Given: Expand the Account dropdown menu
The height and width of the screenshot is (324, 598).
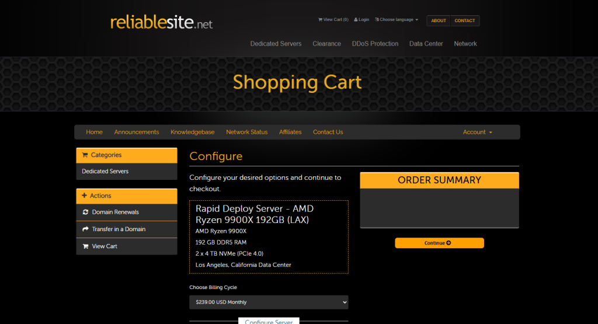Looking at the screenshot, I should (x=478, y=132).
